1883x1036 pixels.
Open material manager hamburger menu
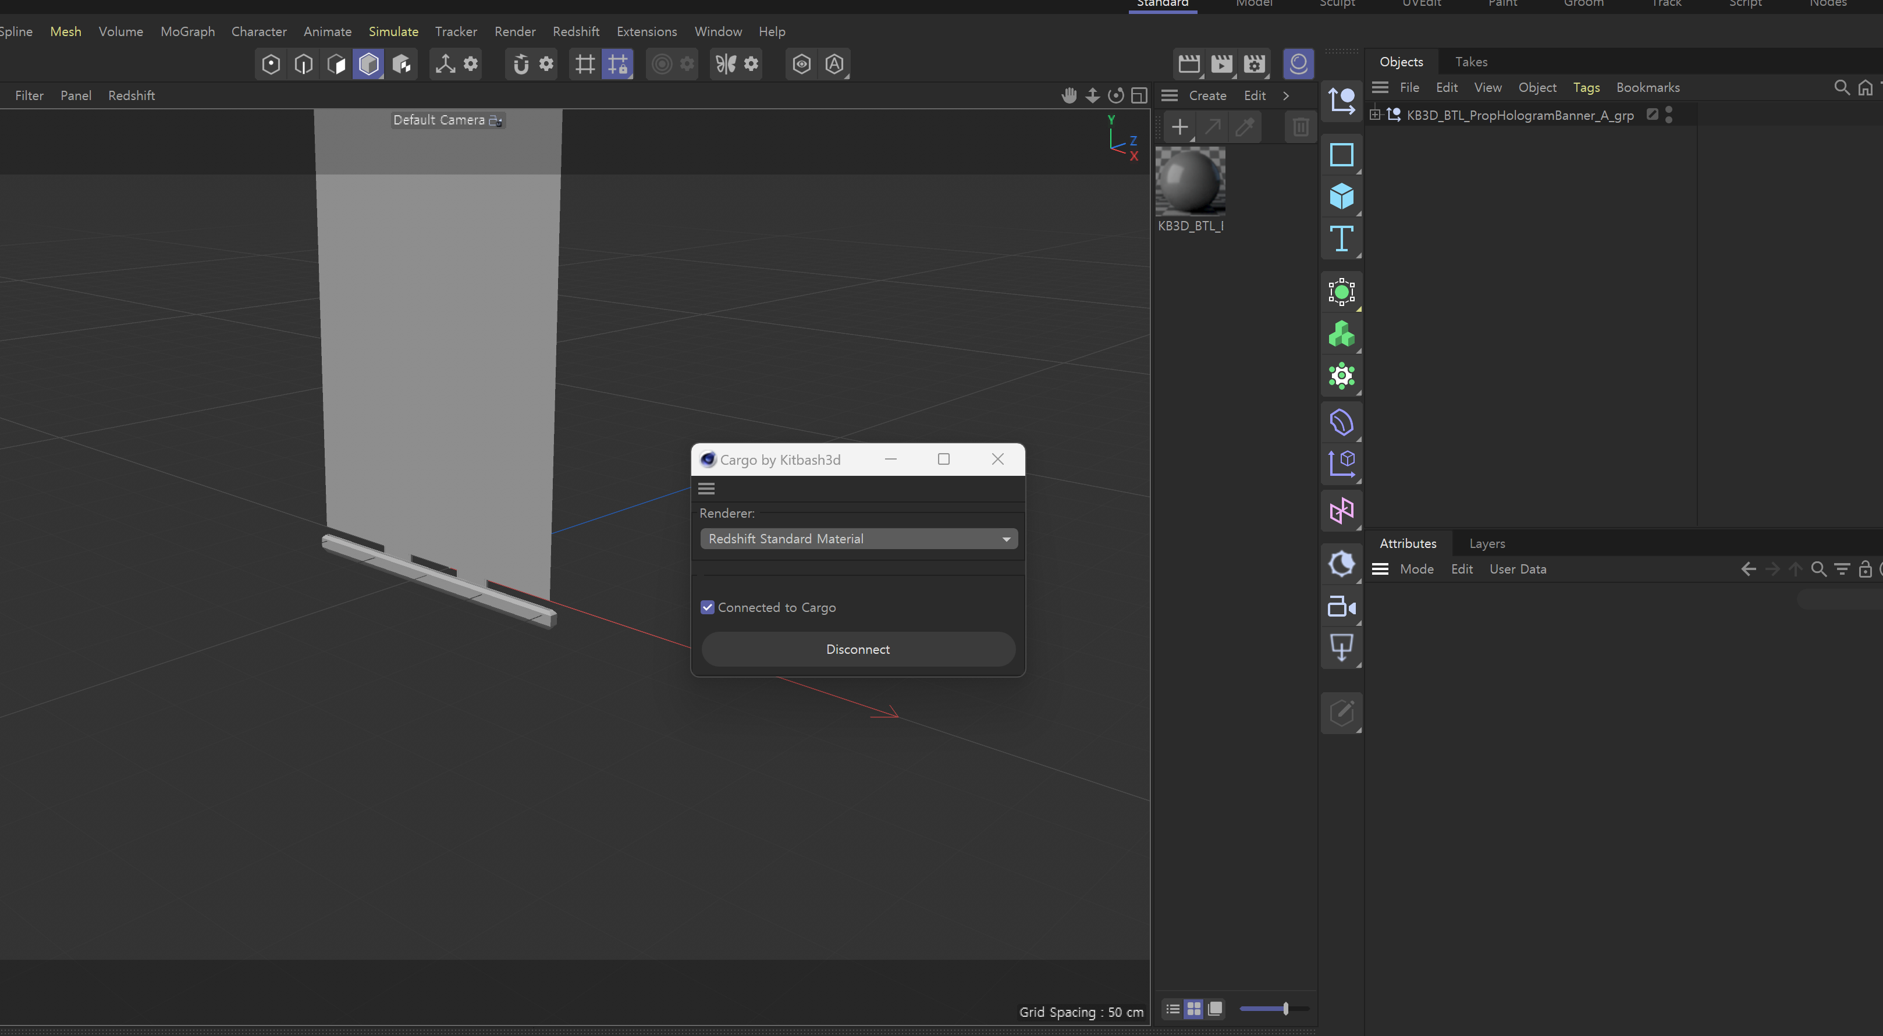click(1169, 96)
